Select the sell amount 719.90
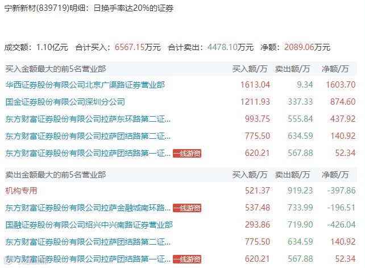 click(x=300, y=225)
